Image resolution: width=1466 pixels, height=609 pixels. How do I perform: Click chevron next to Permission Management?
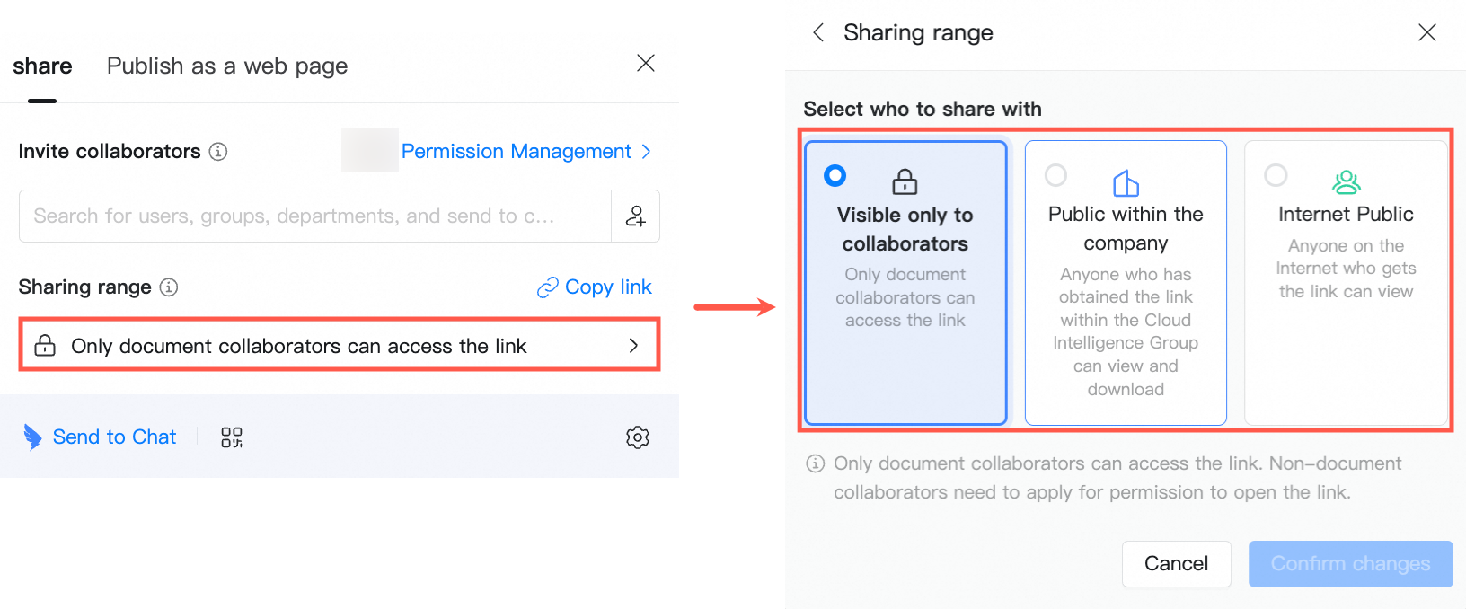tap(646, 152)
